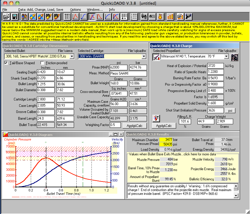
Task: Click the floppy disk save icon
Action: coord(15,17)
